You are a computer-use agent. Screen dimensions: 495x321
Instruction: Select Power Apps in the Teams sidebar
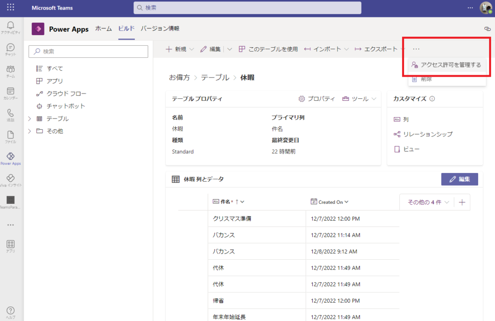(x=11, y=159)
